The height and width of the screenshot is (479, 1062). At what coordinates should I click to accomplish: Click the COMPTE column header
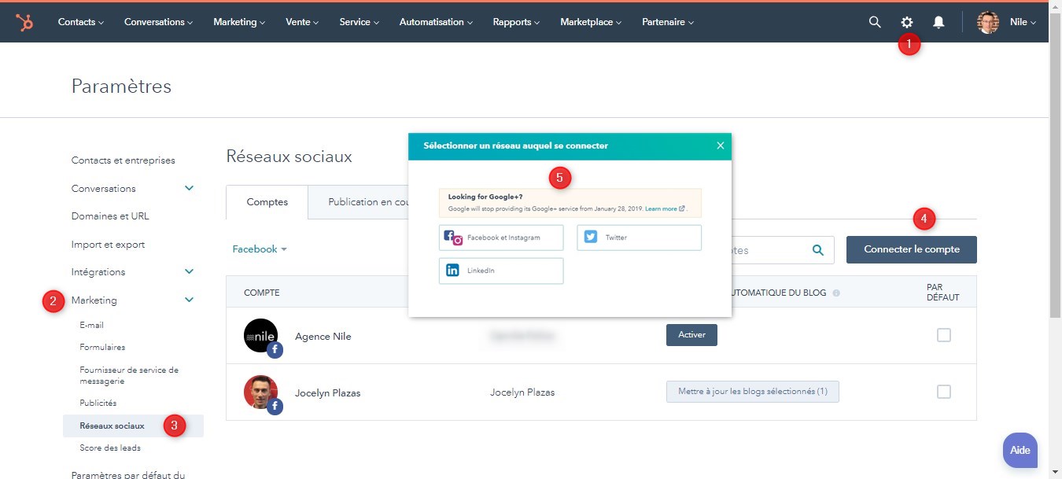click(262, 293)
